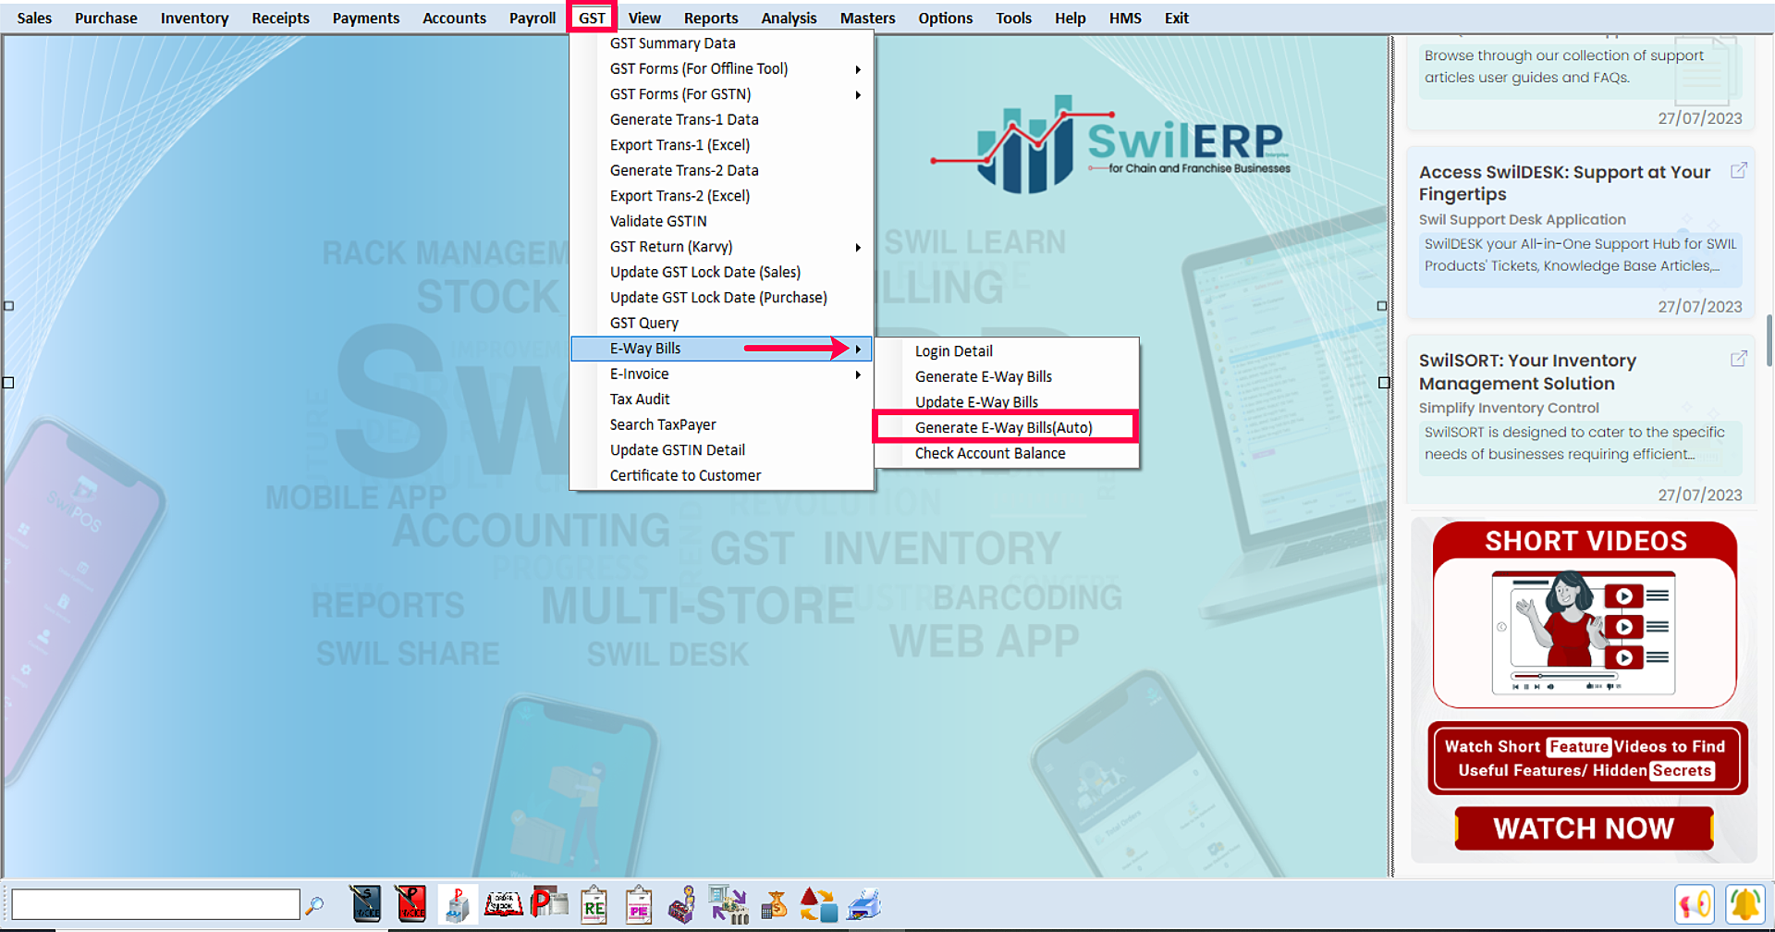Select Export Trans-1 (Excel)

click(x=722, y=145)
